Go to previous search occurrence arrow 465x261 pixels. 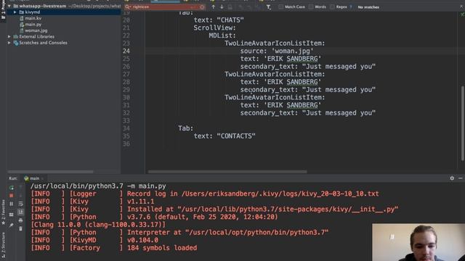coord(213,7)
